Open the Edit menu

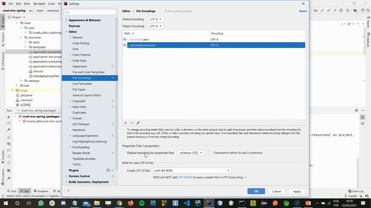pos(19,4)
